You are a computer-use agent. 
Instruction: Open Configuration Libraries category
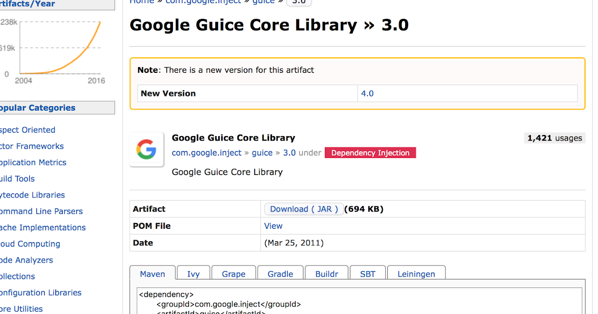40,293
